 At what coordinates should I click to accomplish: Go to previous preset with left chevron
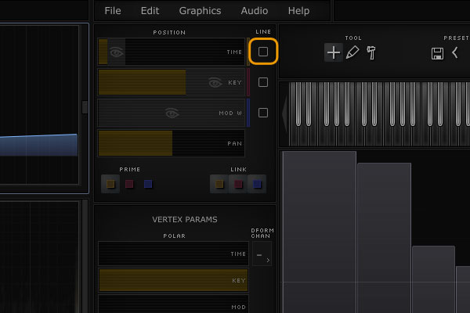click(455, 52)
